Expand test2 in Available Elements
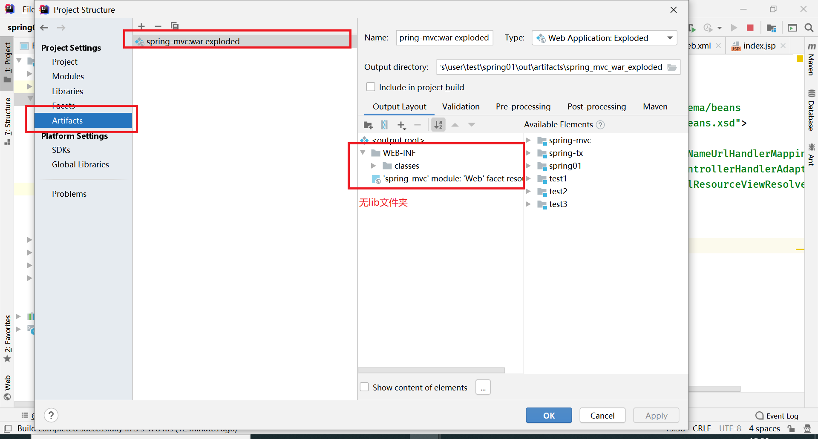 [528, 191]
